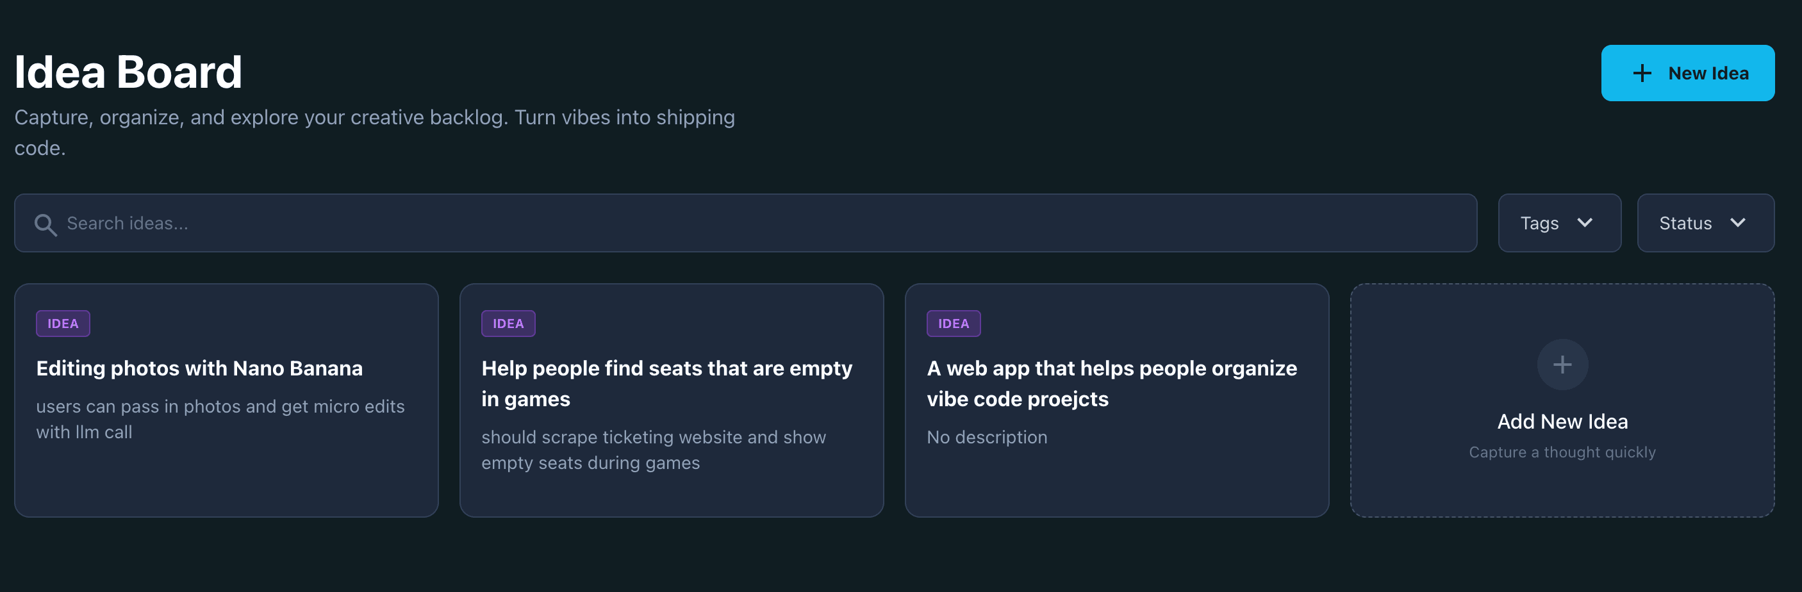
Task: Click the plus icon in New Idea button
Action: click(x=1642, y=74)
